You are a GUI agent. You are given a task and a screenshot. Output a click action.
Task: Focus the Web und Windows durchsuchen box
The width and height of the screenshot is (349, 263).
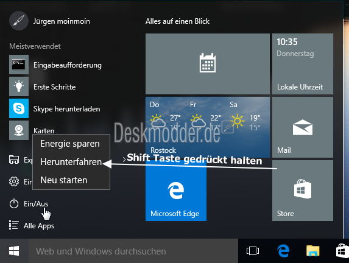click(133, 251)
